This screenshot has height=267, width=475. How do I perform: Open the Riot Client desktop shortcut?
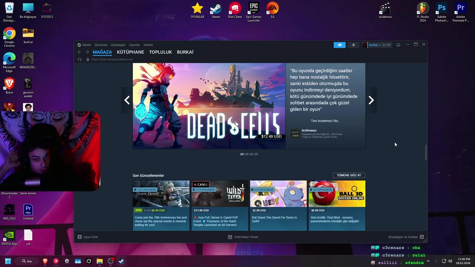[x=235, y=10]
